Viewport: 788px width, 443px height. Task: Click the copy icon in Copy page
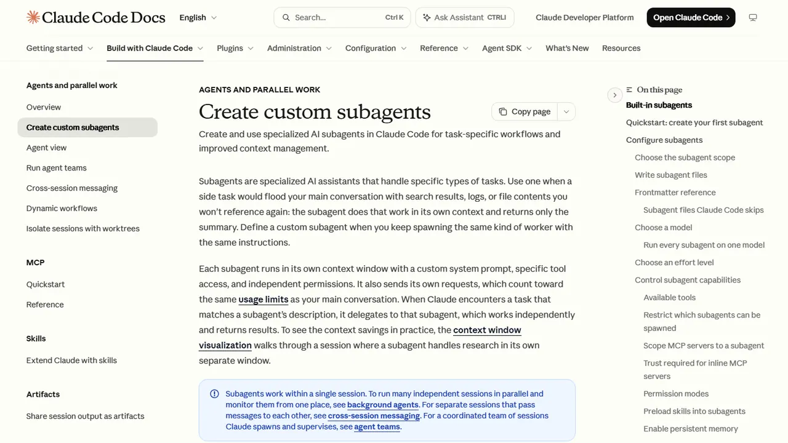tap(503, 111)
